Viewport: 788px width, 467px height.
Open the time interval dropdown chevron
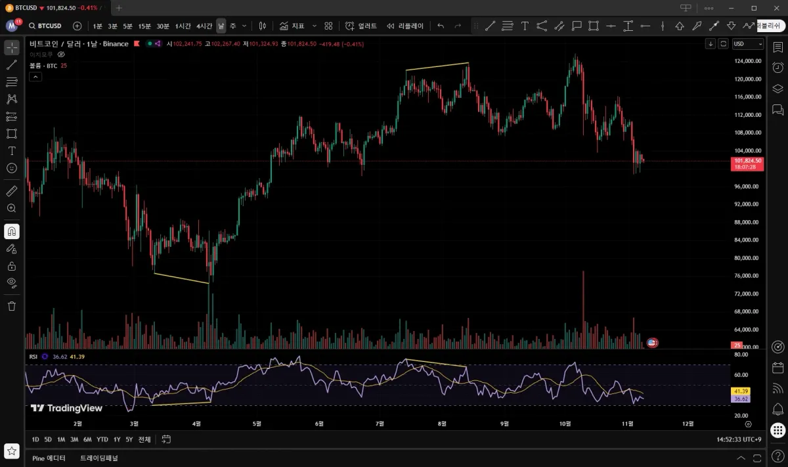(244, 26)
